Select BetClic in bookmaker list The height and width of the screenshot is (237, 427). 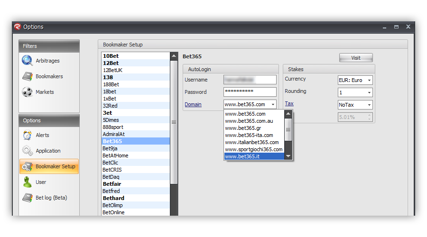[136, 163]
